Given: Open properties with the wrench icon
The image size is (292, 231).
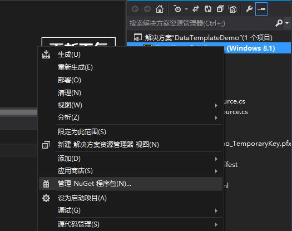Looking at the screenshot, I should tap(249, 9).
